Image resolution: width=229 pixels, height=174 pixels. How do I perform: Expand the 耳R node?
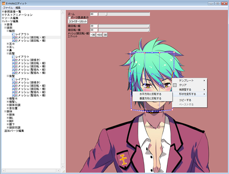click(x=8, y=44)
